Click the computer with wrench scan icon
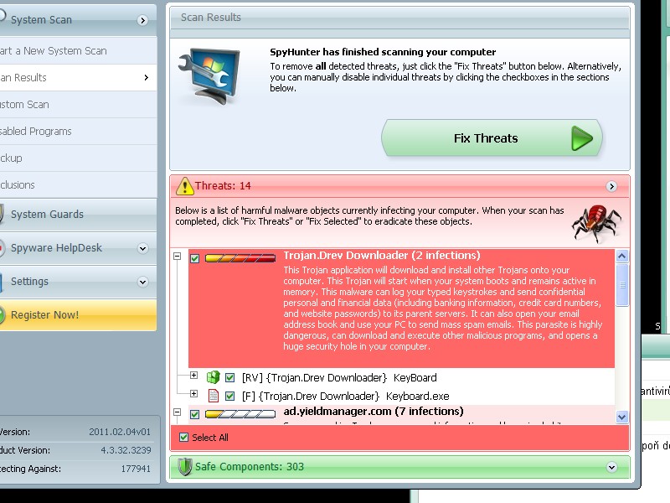Image resolution: width=670 pixels, height=503 pixels. click(209, 75)
